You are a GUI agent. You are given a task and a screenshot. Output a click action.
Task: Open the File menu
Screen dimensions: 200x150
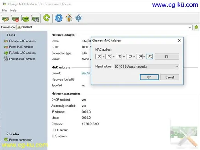point(4,11)
